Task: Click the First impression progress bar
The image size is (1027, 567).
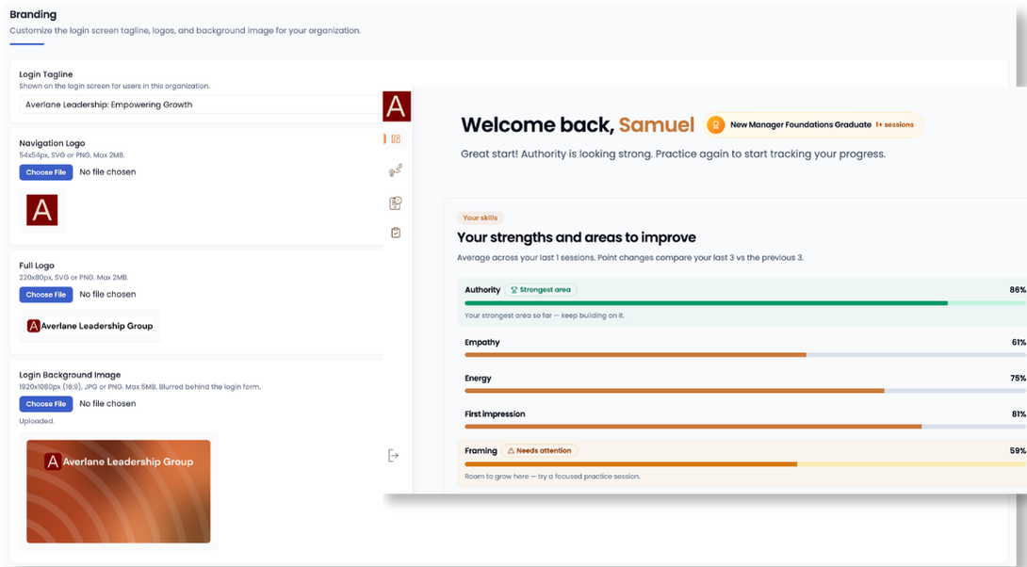Action: (x=746, y=427)
